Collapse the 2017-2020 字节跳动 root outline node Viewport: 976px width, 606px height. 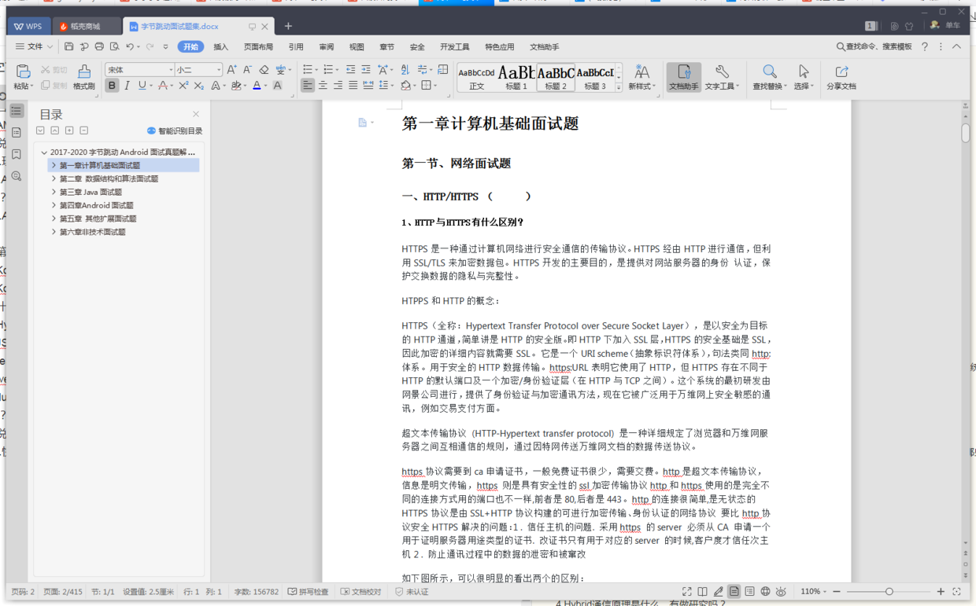[44, 152]
